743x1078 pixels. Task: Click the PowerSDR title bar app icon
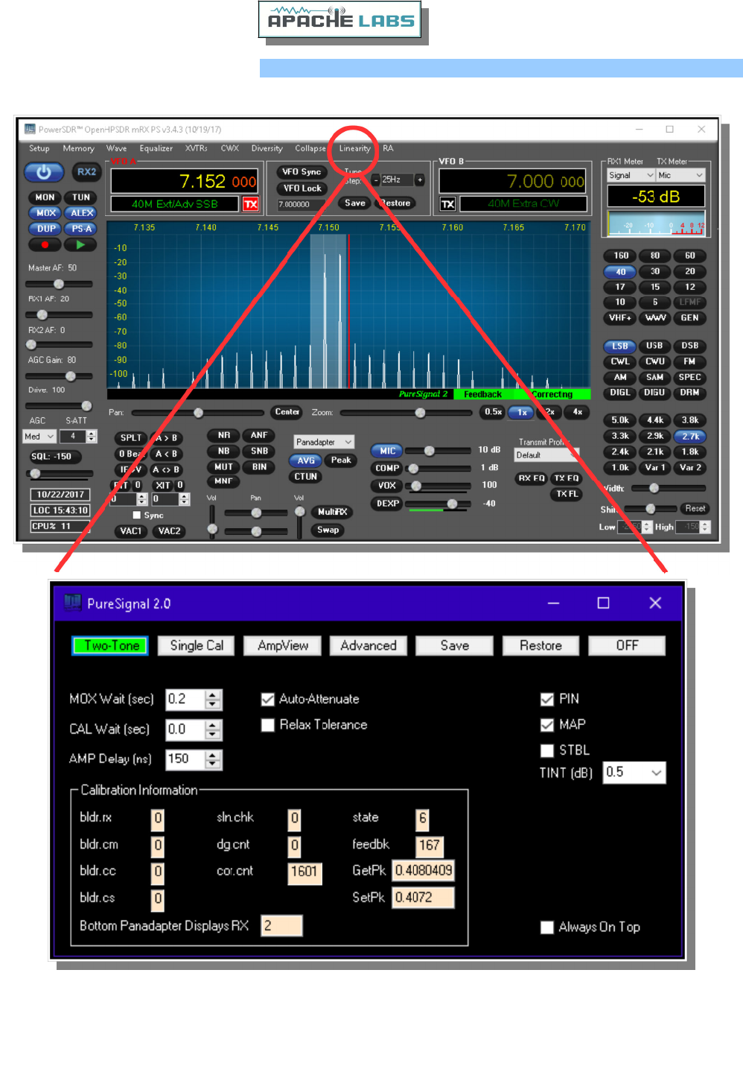click(x=30, y=129)
